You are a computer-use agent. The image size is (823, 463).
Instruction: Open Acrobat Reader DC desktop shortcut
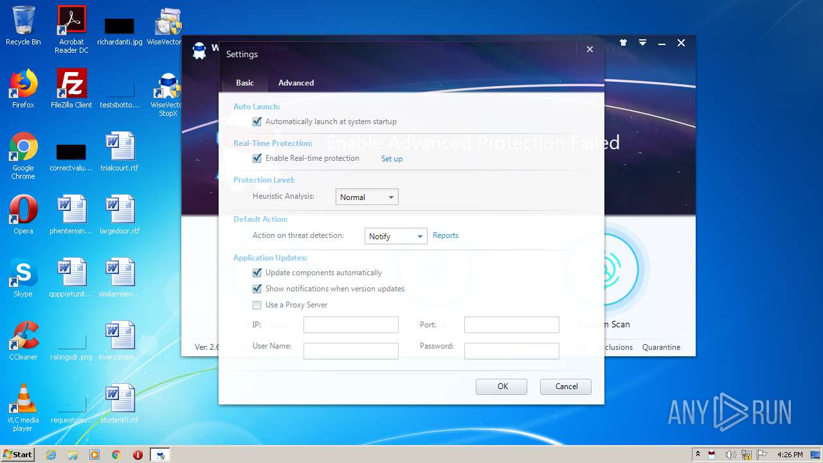coord(71,30)
